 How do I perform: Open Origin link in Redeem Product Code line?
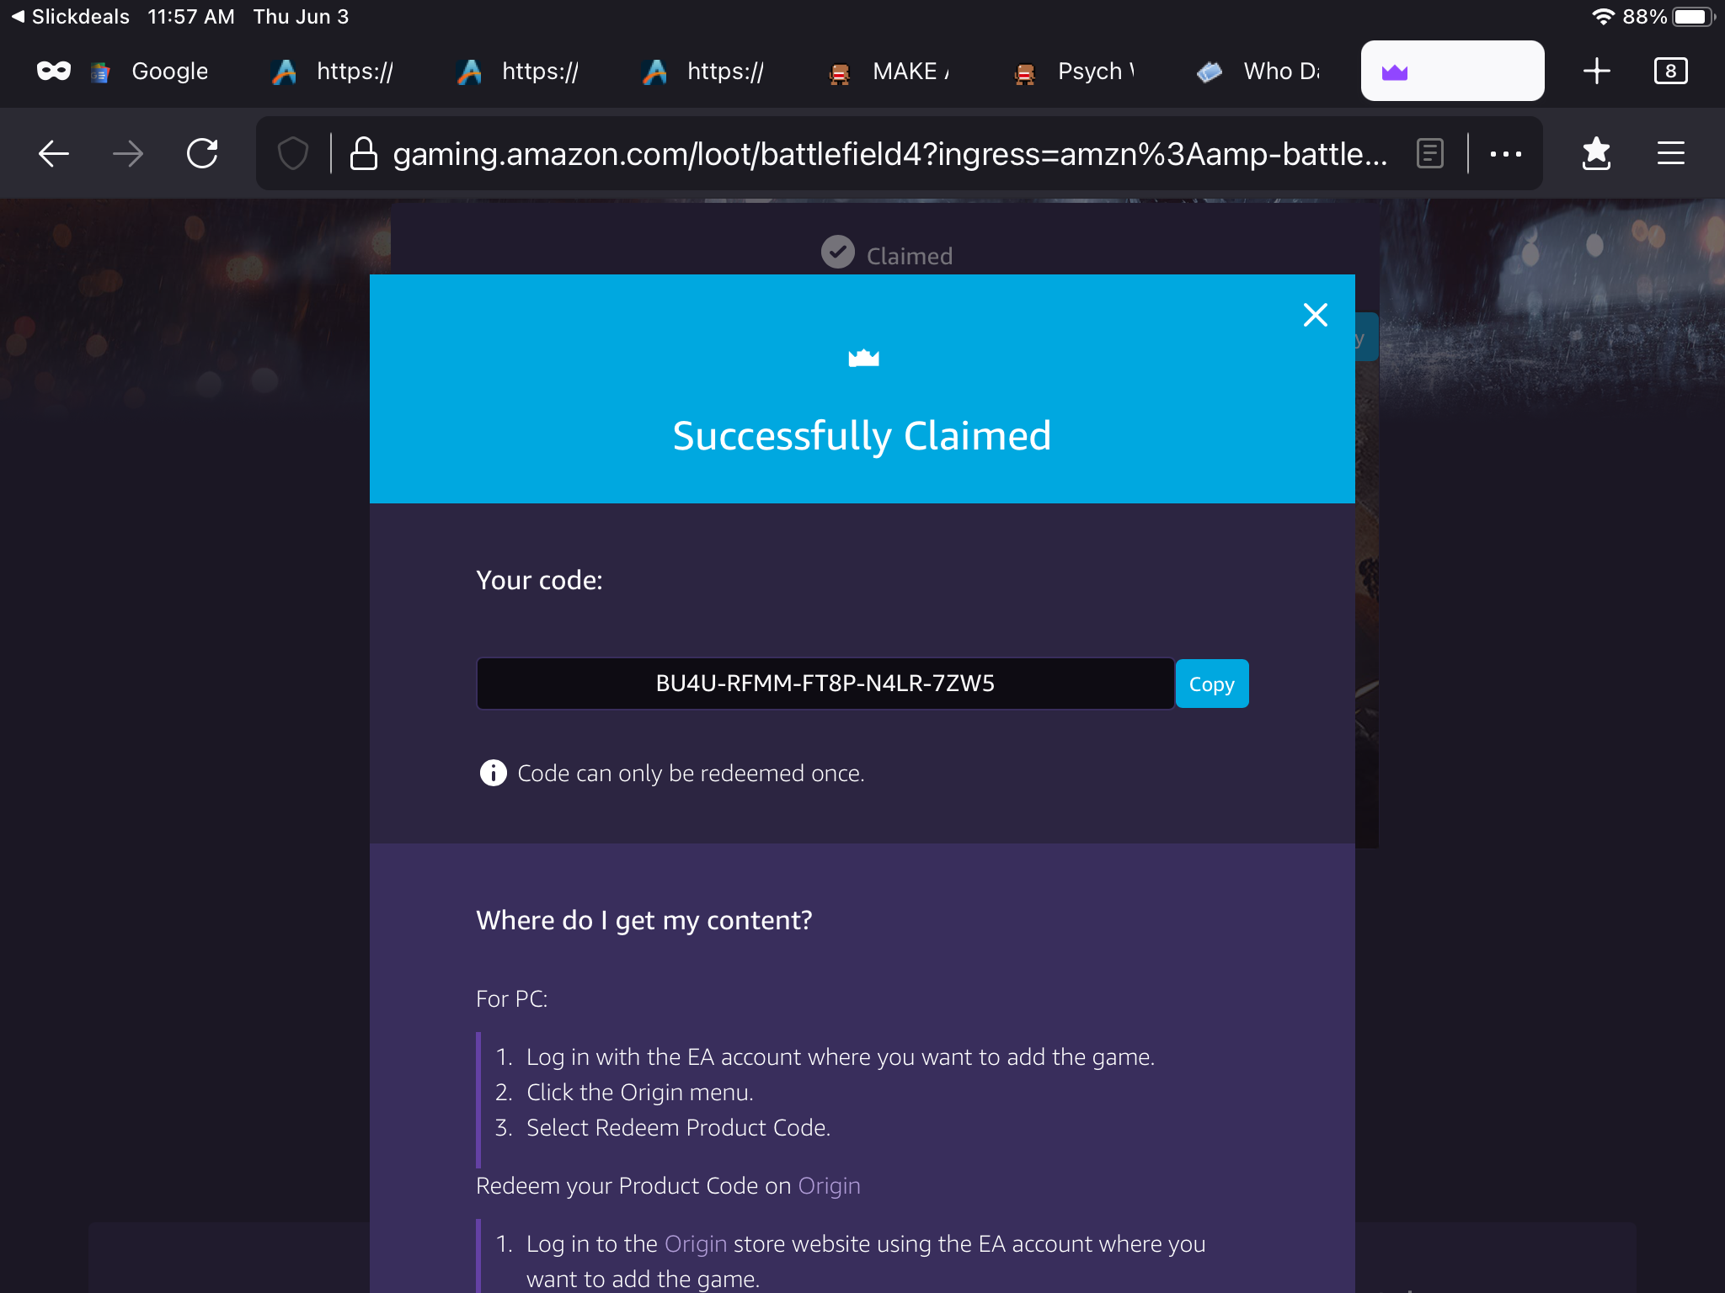[x=829, y=1185]
